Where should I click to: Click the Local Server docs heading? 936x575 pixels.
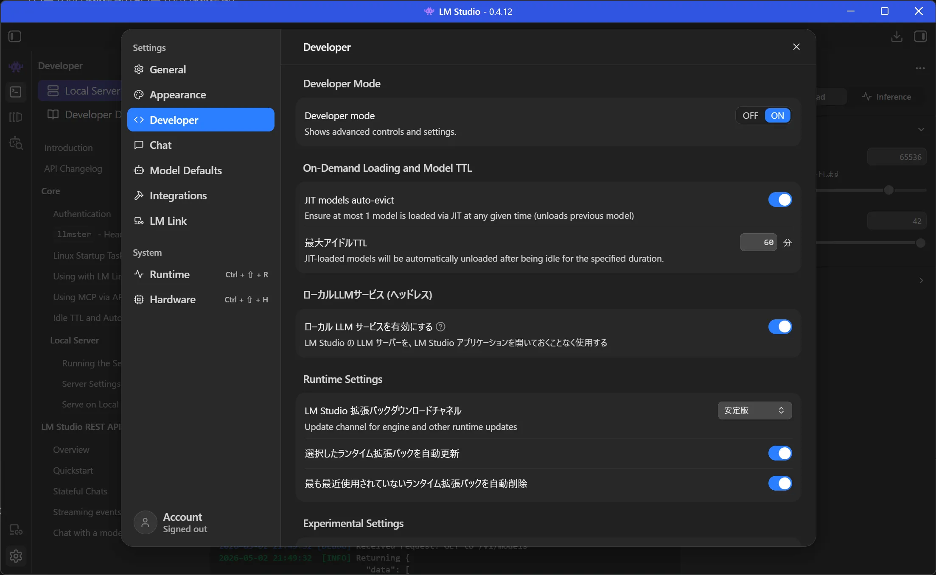(74, 341)
